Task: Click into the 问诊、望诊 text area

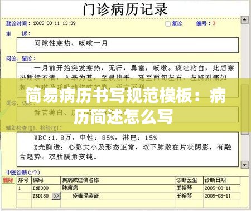Action: [128, 80]
